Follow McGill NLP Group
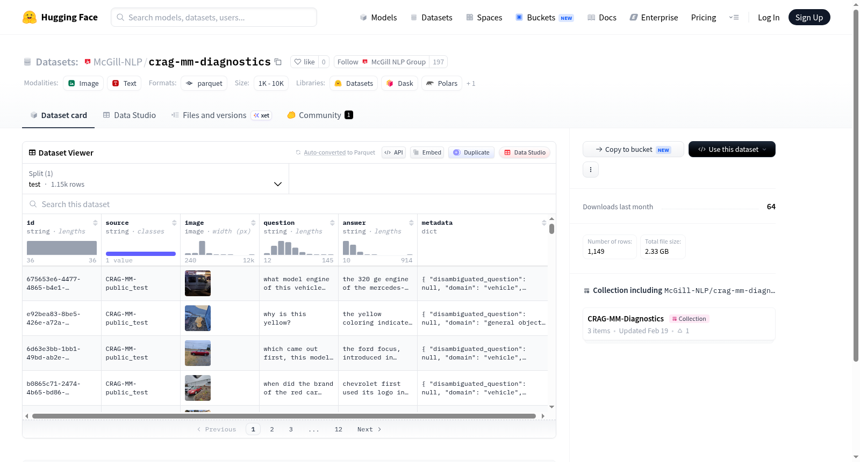860x462 pixels. point(382,62)
